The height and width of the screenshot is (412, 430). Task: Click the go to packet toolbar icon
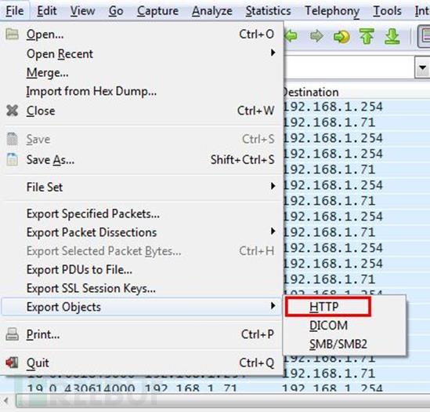341,37
